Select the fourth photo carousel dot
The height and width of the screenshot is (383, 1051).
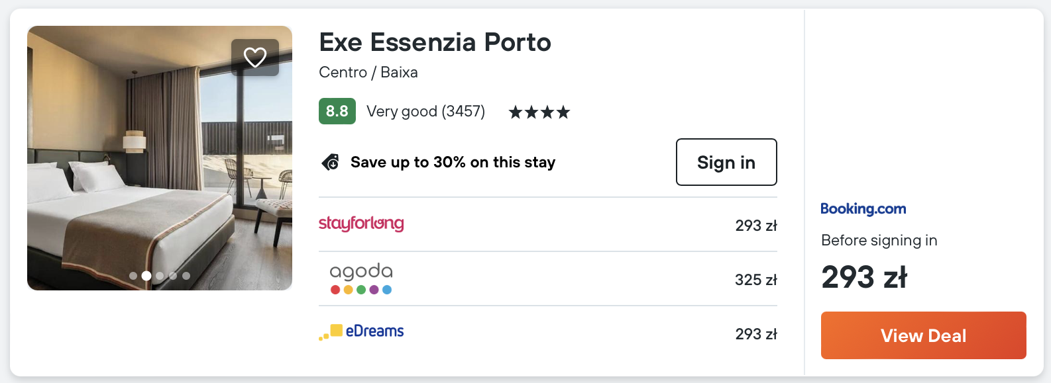pos(173,276)
